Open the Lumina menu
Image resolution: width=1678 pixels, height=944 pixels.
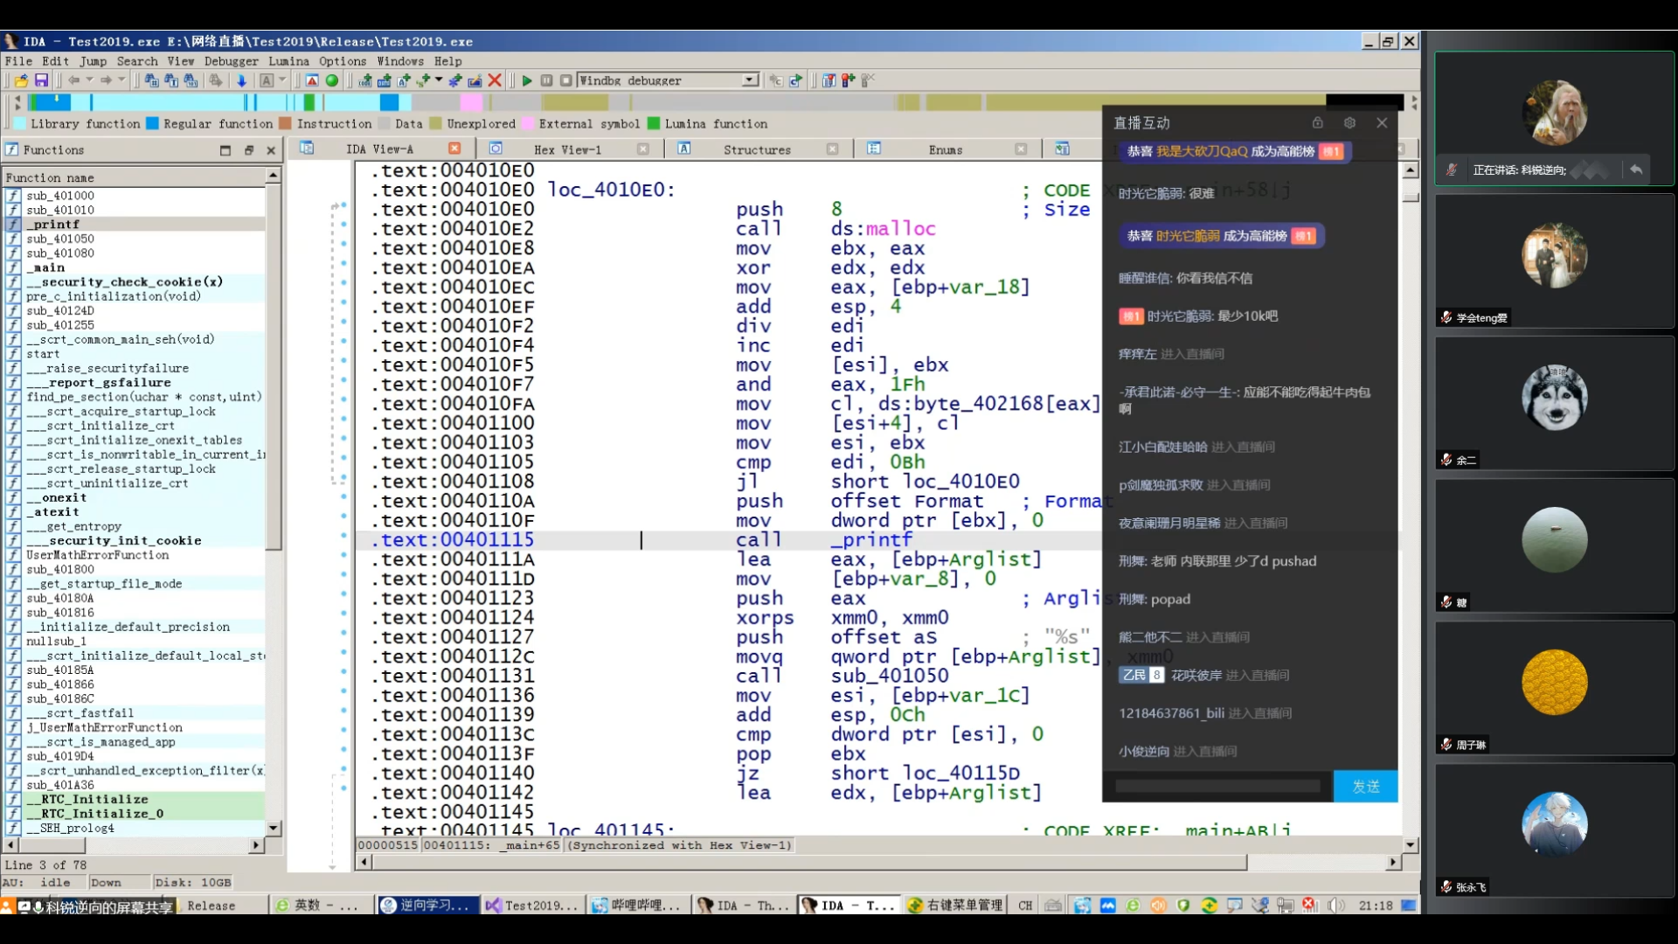(x=288, y=61)
